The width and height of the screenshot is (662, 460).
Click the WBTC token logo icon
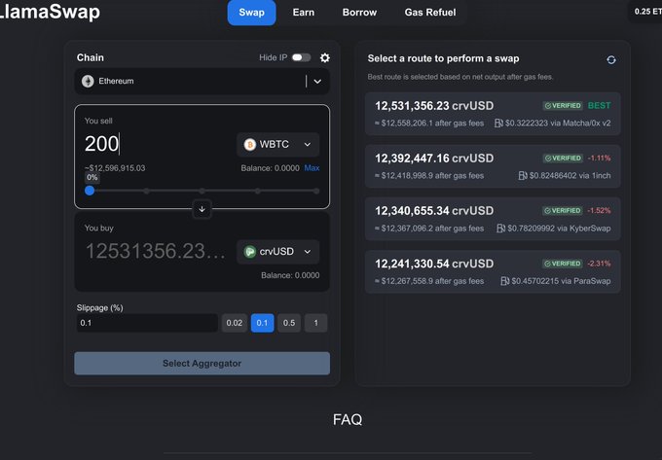coord(250,145)
